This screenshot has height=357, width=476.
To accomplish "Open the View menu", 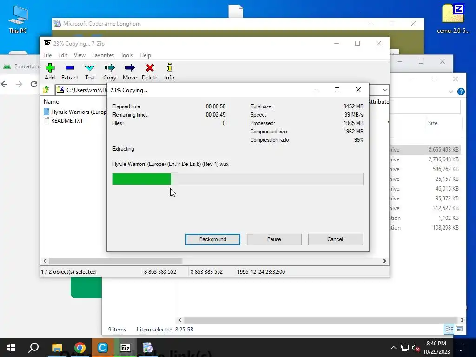I will coord(79,55).
